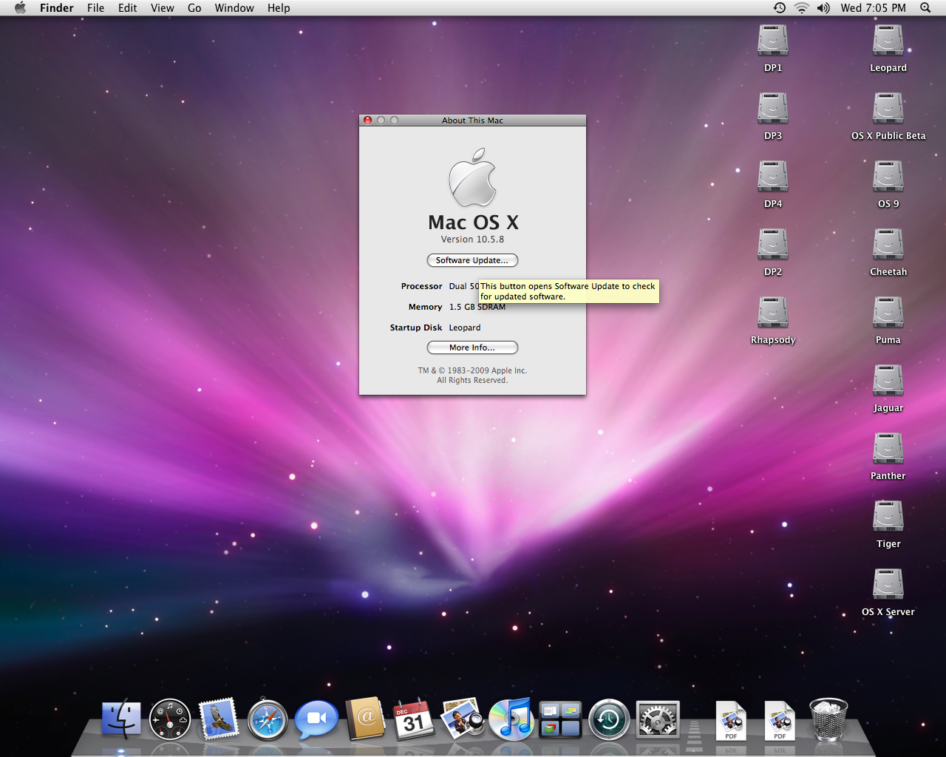Launch Safari from the Dock
946x757 pixels.
click(268, 719)
